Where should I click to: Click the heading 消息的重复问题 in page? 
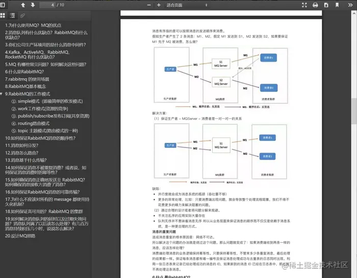[164, 232]
